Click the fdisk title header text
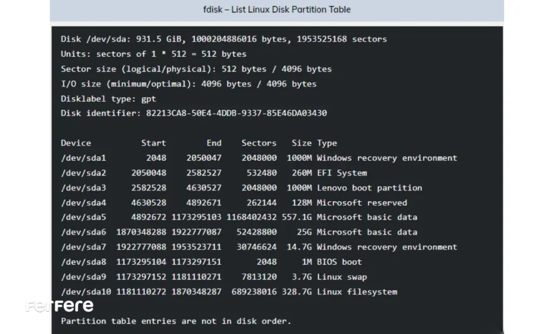 276,10
